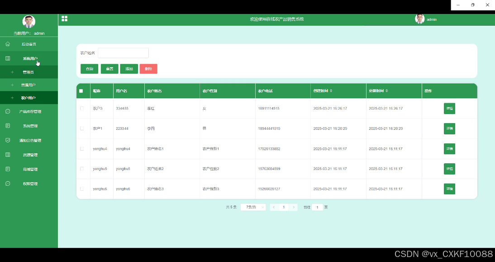The image size is (495, 262).
Task: Click the columns icon beside 资源管理
Action: [8, 155]
